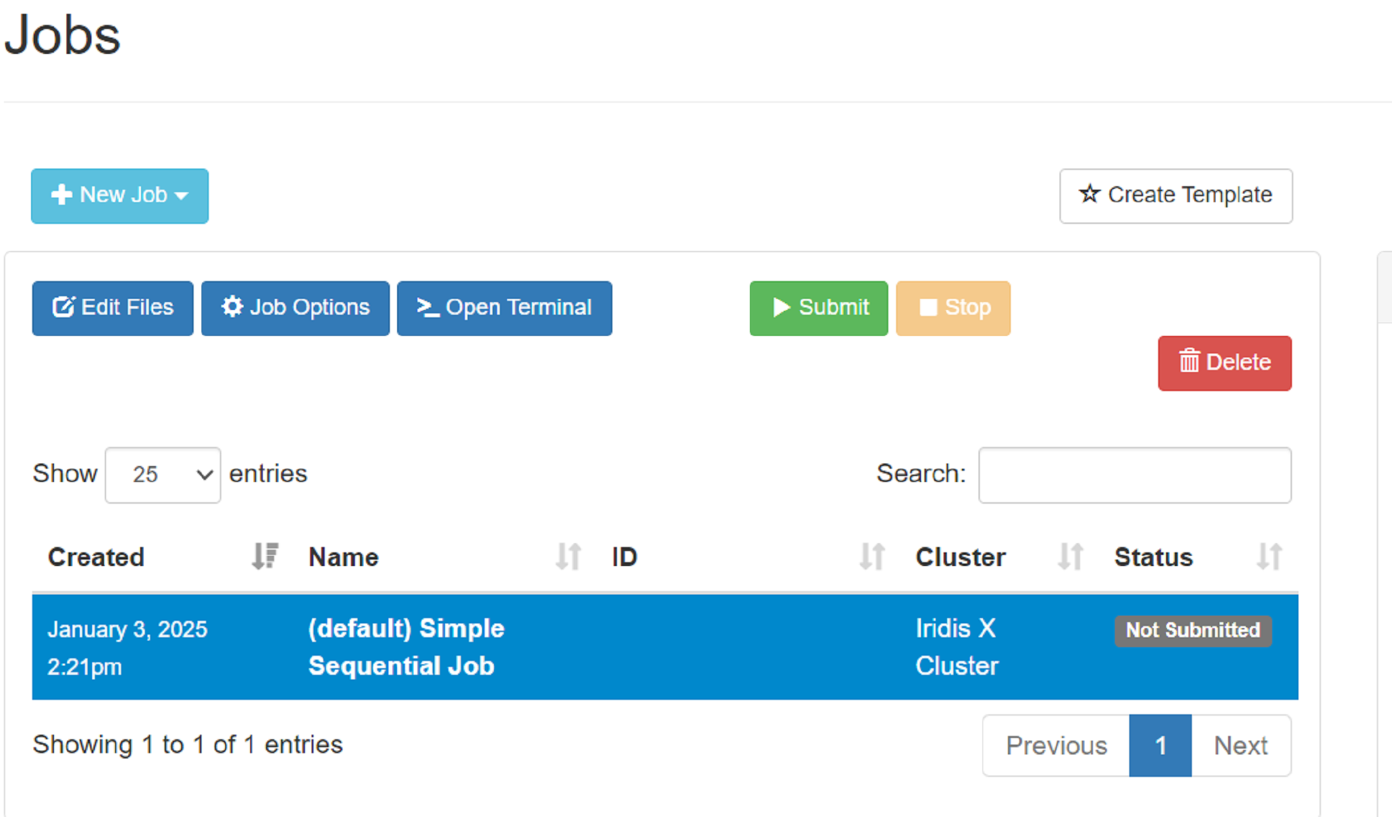Image resolution: width=1392 pixels, height=817 pixels.
Task: Select page 1 in pagination
Action: pyautogui.click(x=1160, y=745)
